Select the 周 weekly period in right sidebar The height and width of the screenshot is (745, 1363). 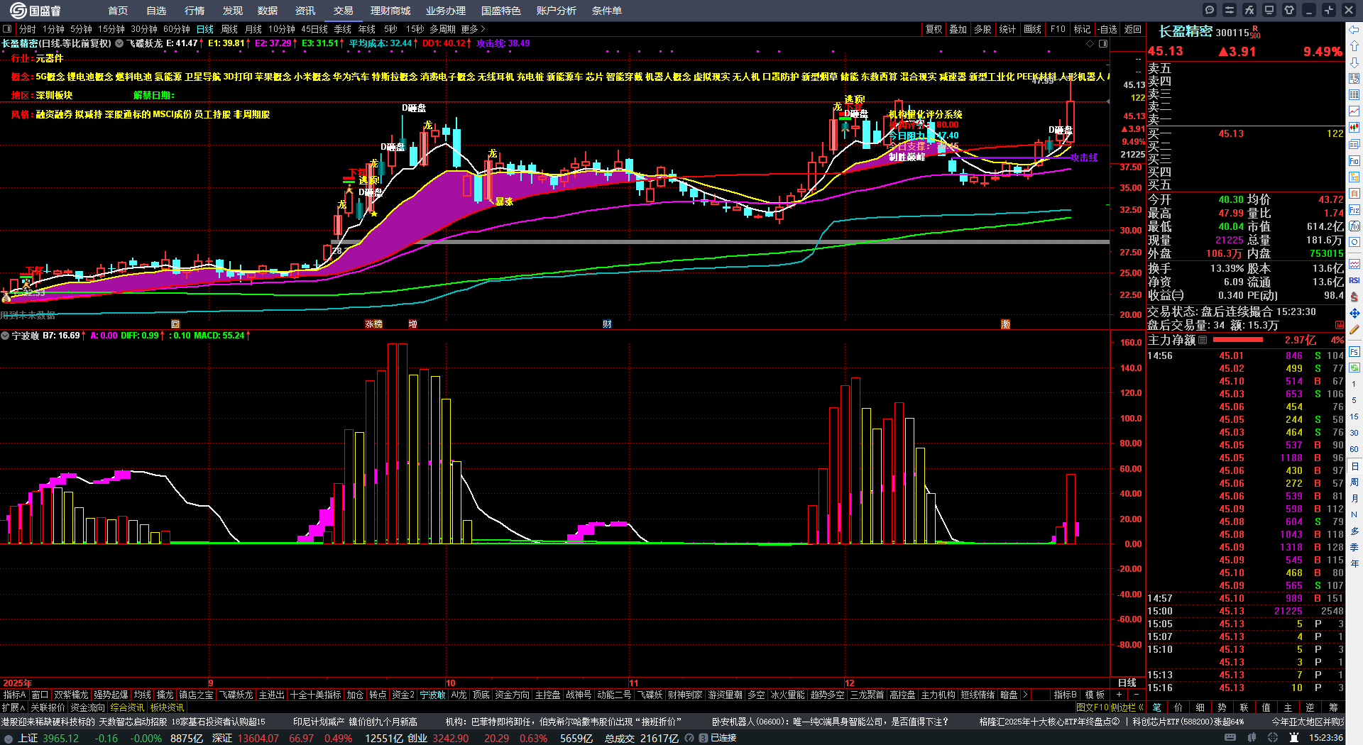pos(1354,482)
